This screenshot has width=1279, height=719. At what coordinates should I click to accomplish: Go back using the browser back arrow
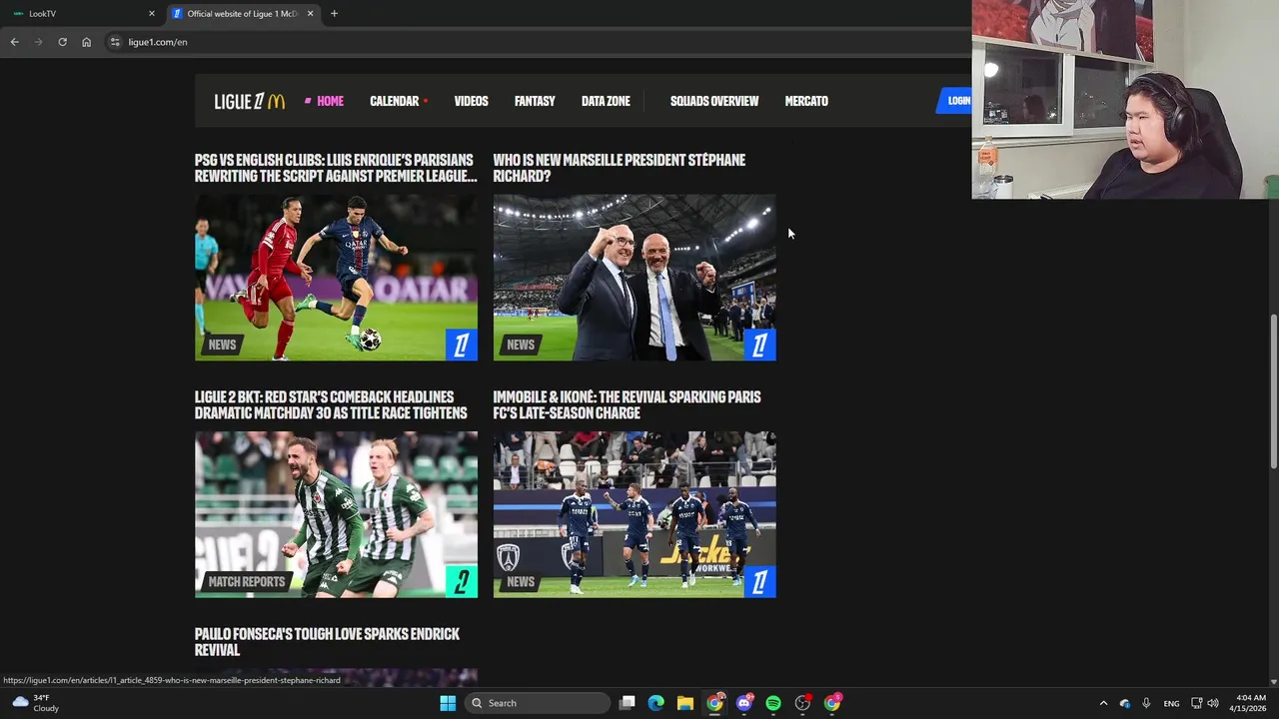coord(14,42)
